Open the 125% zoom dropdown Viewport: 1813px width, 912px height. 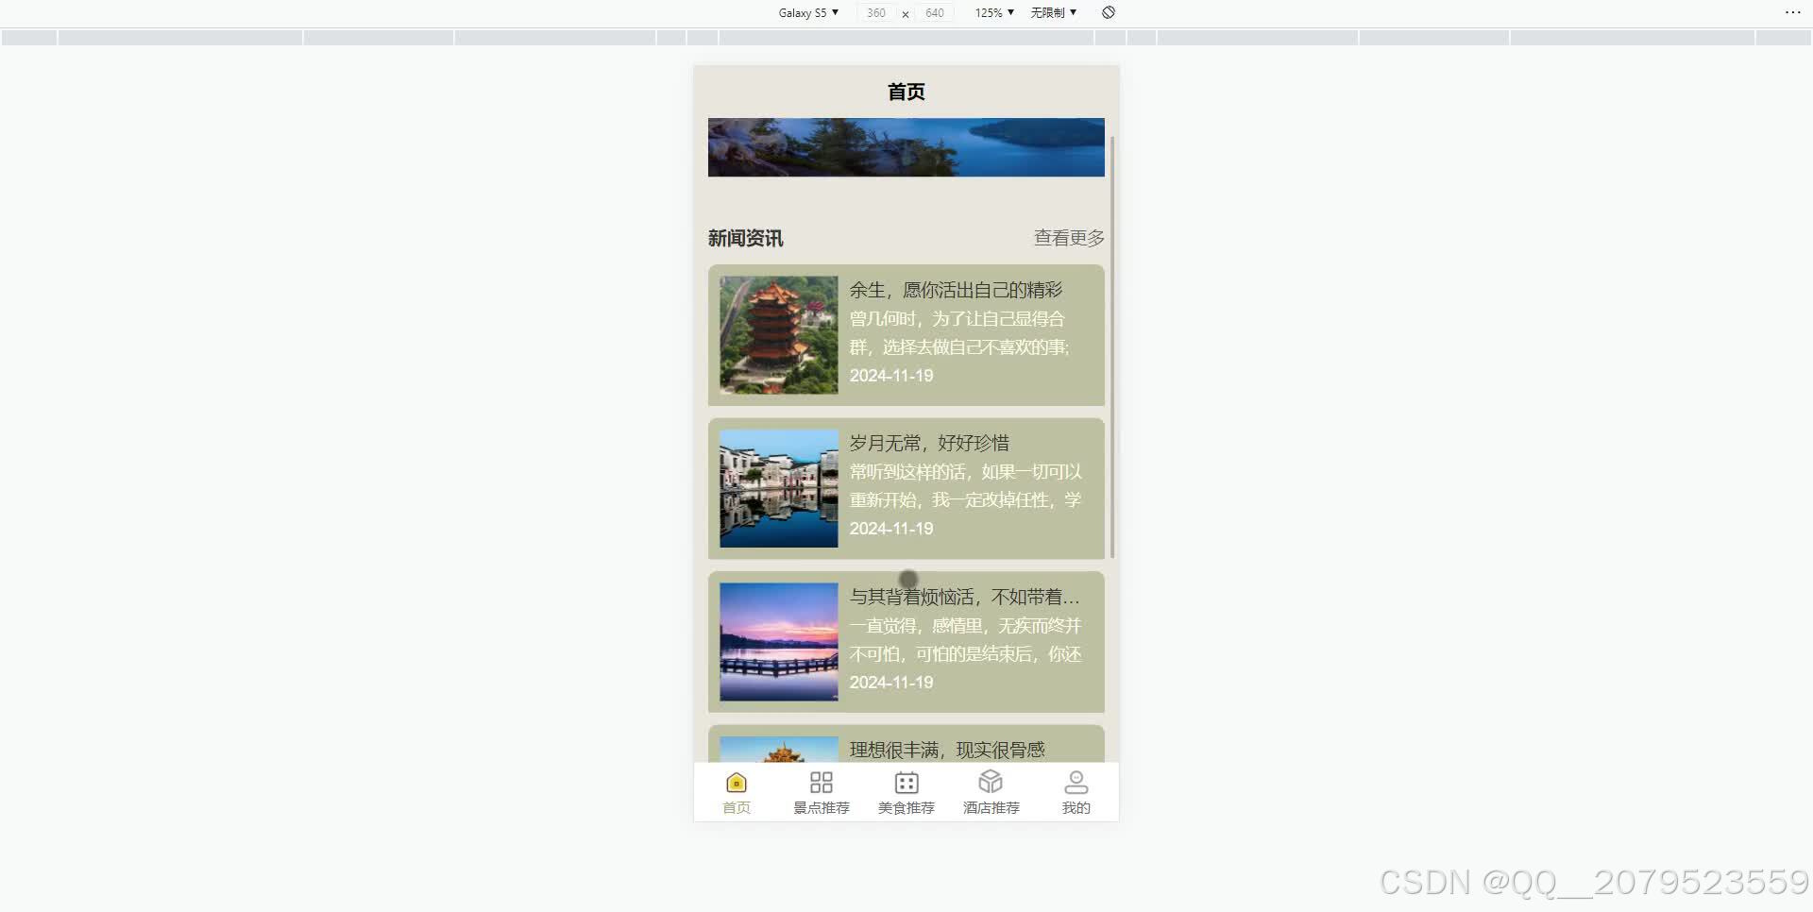[994, 12]
